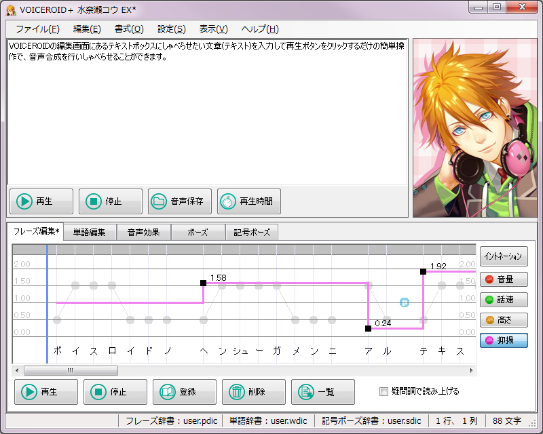Open the ヘルプ(H) menu

260,29
